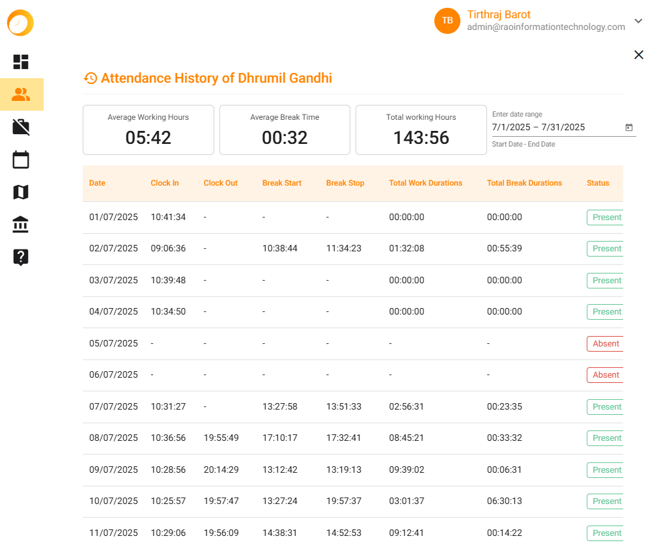
Task: Open the Calendar icon in the sidebar
Action: tap(21, 160)
